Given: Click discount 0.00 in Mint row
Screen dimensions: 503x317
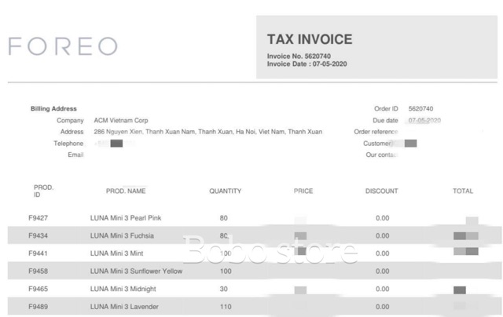Looking at the screenshot, I should [383, 253].
